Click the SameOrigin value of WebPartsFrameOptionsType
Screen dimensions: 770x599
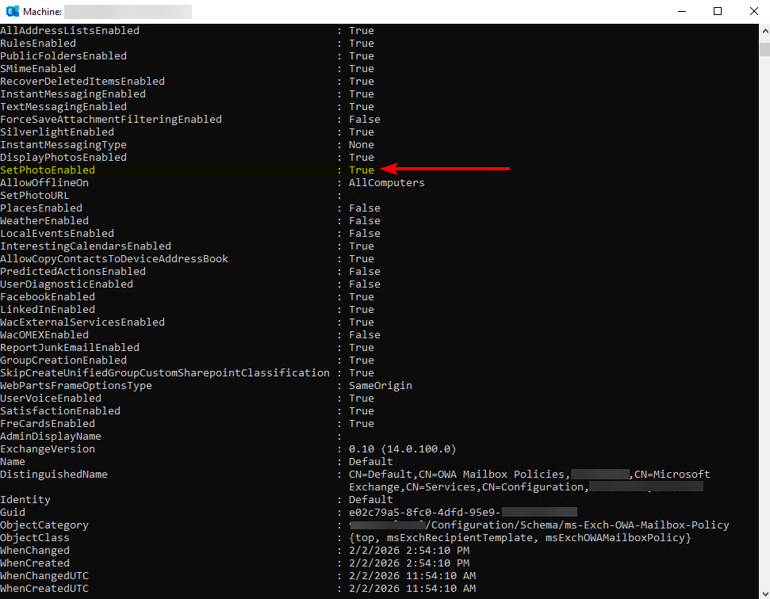point(380,386)
